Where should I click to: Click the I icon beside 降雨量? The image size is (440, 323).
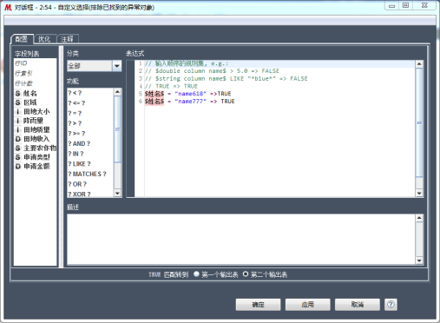pyautogui.click(x=18, y=121)
